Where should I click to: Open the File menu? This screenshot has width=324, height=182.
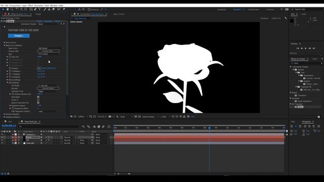(x=2, y=6)
